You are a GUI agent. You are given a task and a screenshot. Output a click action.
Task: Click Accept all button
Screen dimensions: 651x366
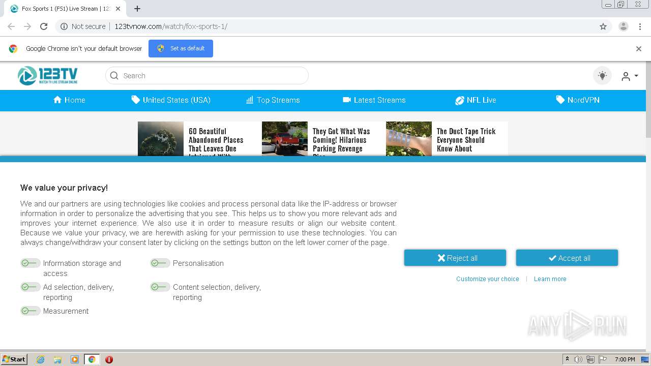(567, 258)
